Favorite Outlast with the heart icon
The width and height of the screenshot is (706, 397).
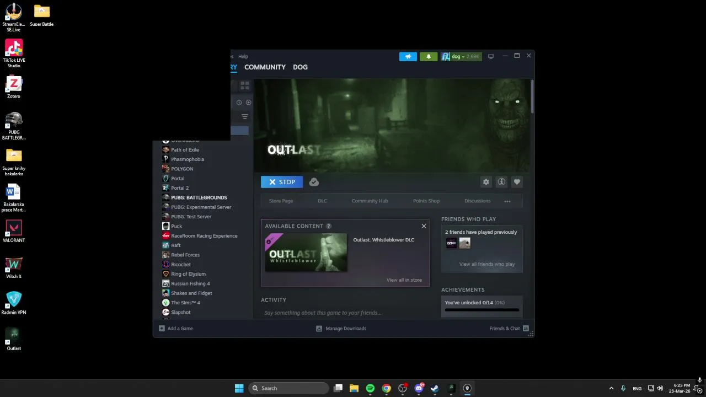(517, 182)
